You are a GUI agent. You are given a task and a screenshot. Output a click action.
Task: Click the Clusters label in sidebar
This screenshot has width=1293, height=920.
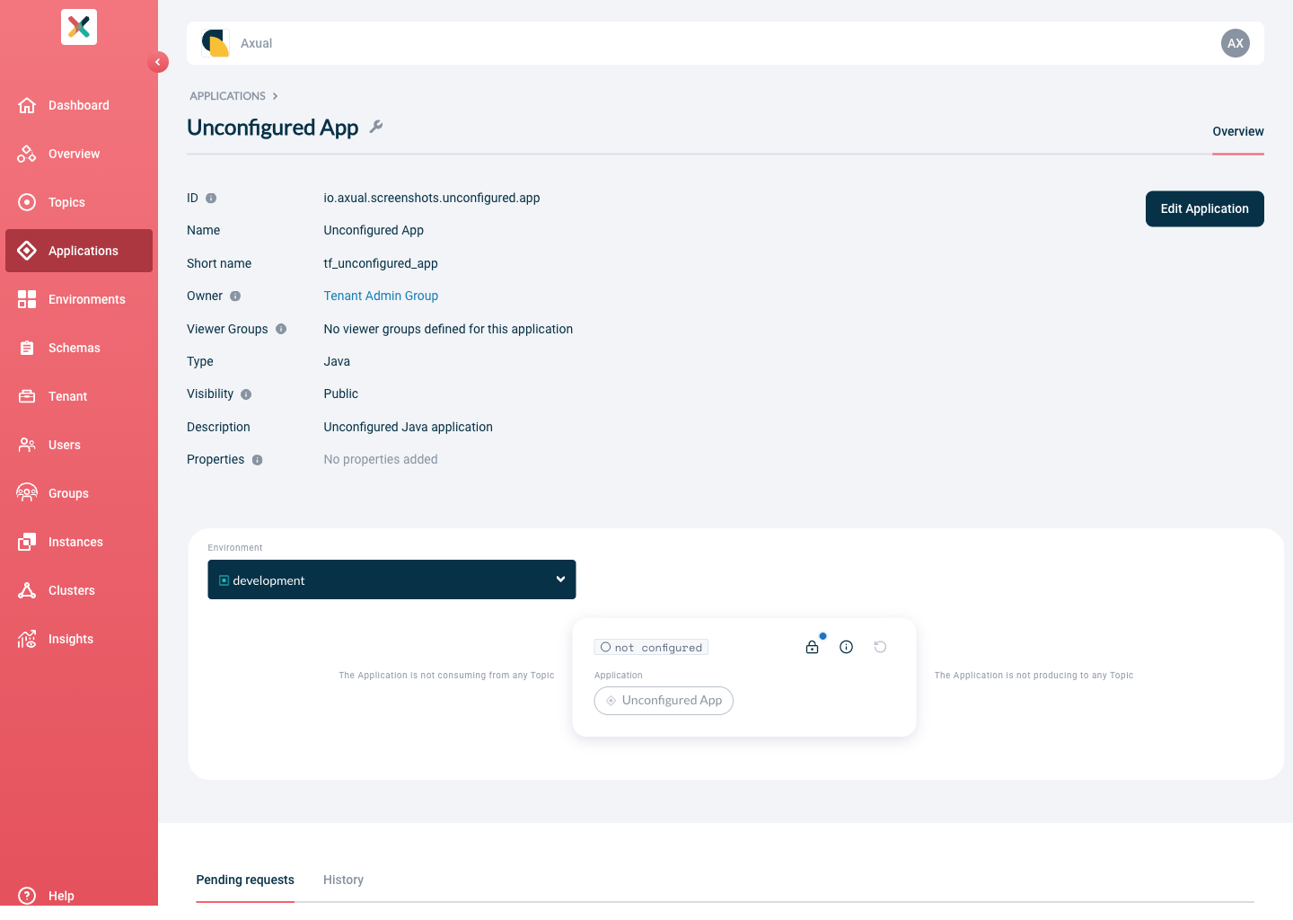[x=72, y=590]
